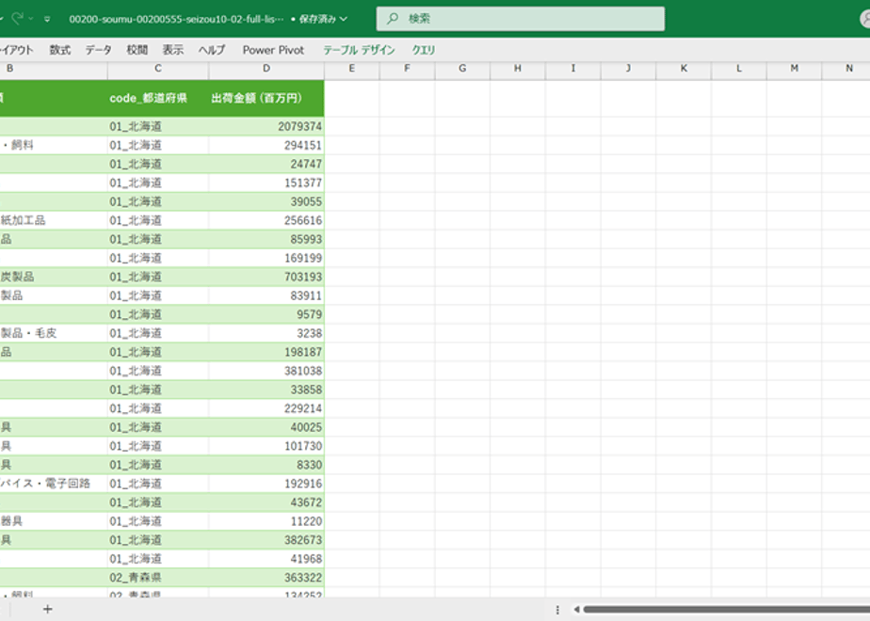Click the 製品・毛皮 cell in column B

pyautogui.click(x=54, y=333)
